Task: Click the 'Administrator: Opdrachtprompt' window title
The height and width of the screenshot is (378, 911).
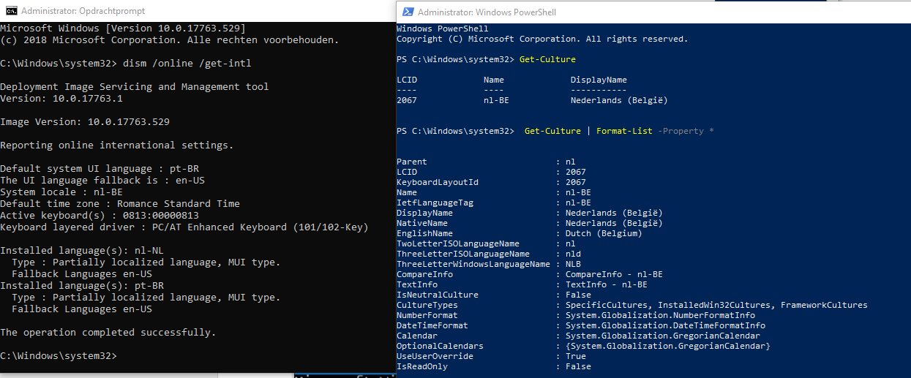Action: [83, 11]
